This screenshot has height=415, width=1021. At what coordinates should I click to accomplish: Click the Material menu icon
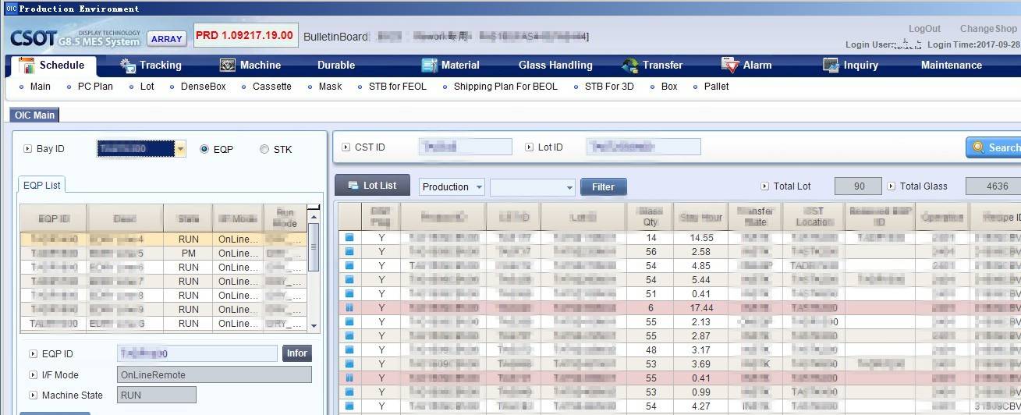pyautogui.click(x=429, y=66)
